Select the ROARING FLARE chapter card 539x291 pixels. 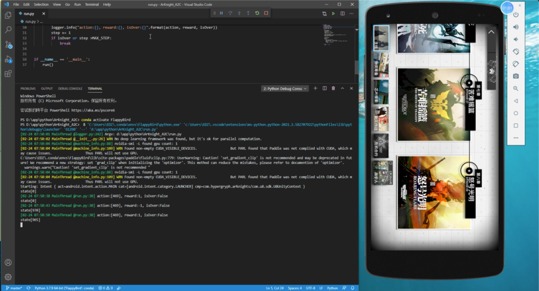click(434, 192)
